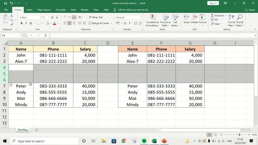Click the Cut scissors icon
Image resolution: width=258 pixels, height=145 pixels.
tap(12, 16)
